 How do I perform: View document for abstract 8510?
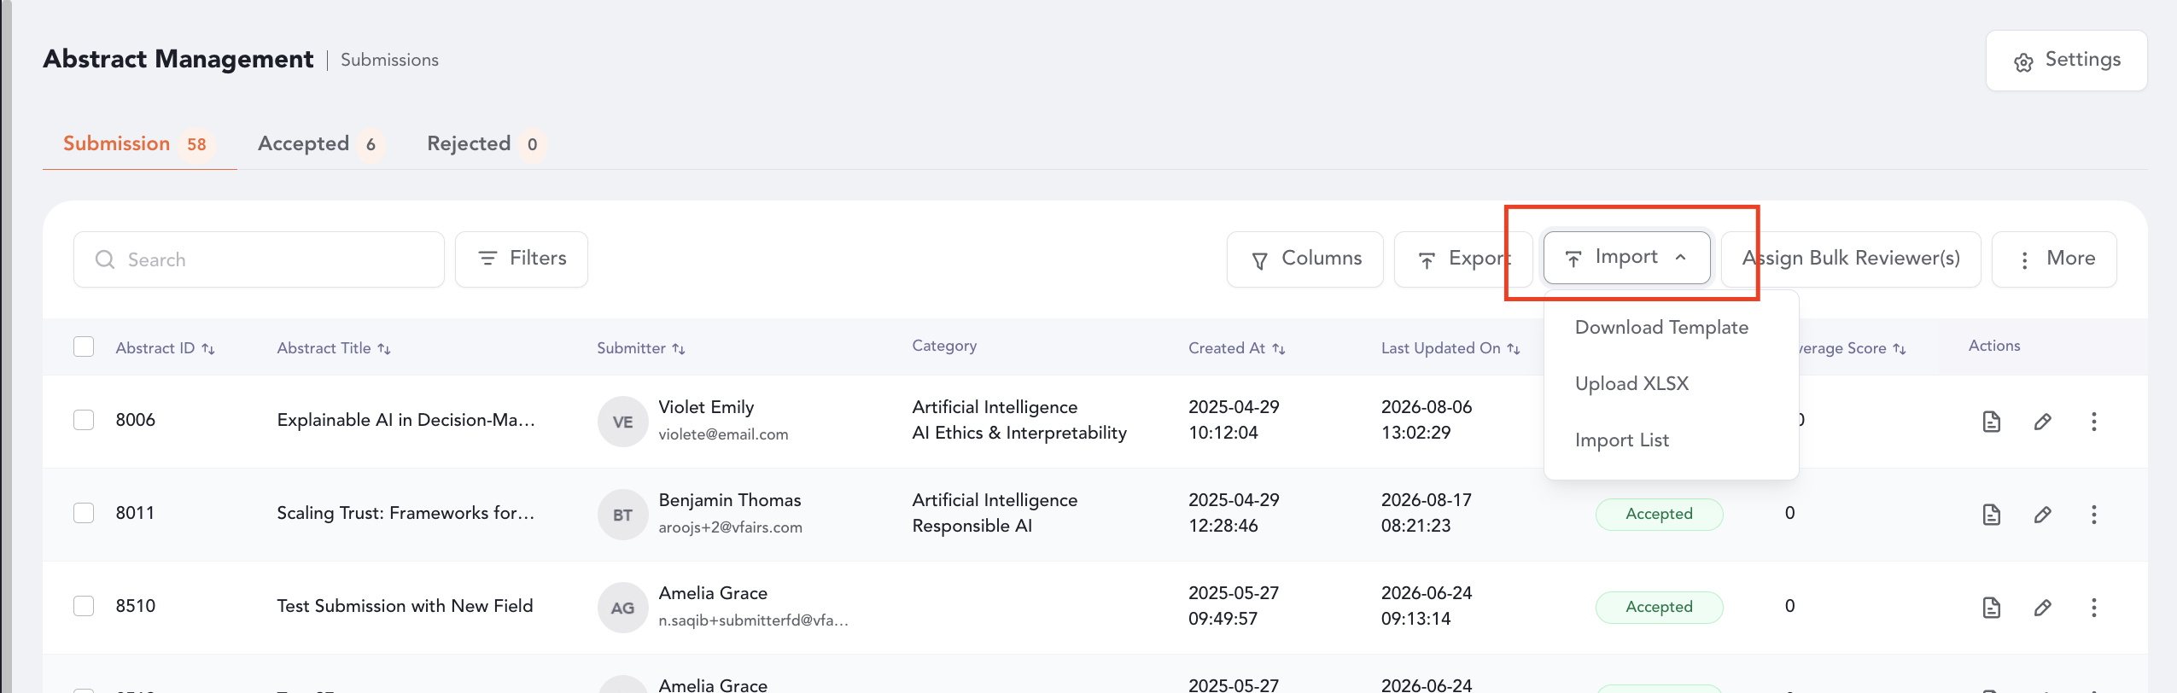click(x=1991, y=608)
